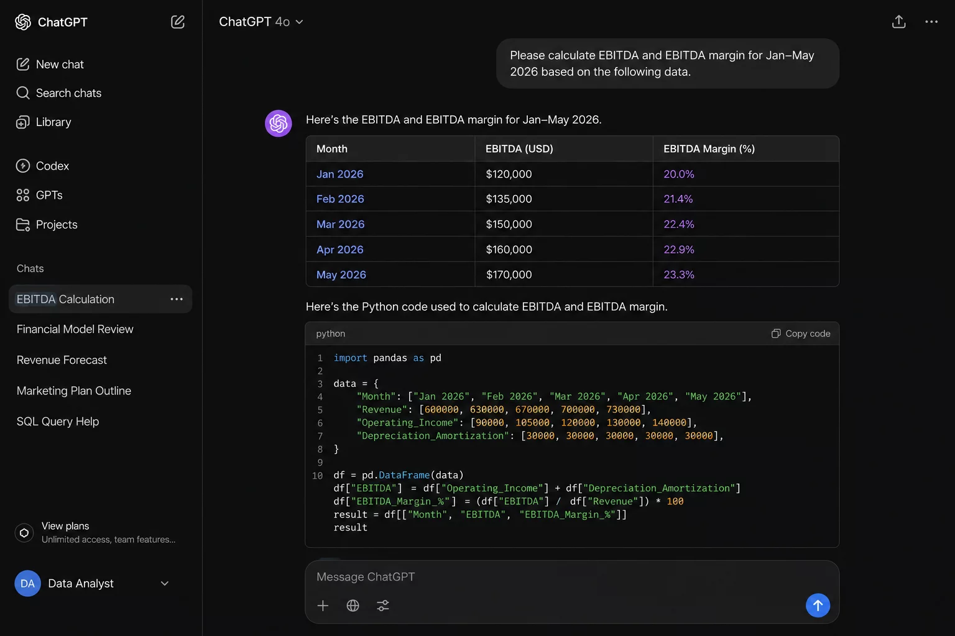Click the 22.4% margin value
This screenshot has width=955, height=636.
click(x=679, y=224)
